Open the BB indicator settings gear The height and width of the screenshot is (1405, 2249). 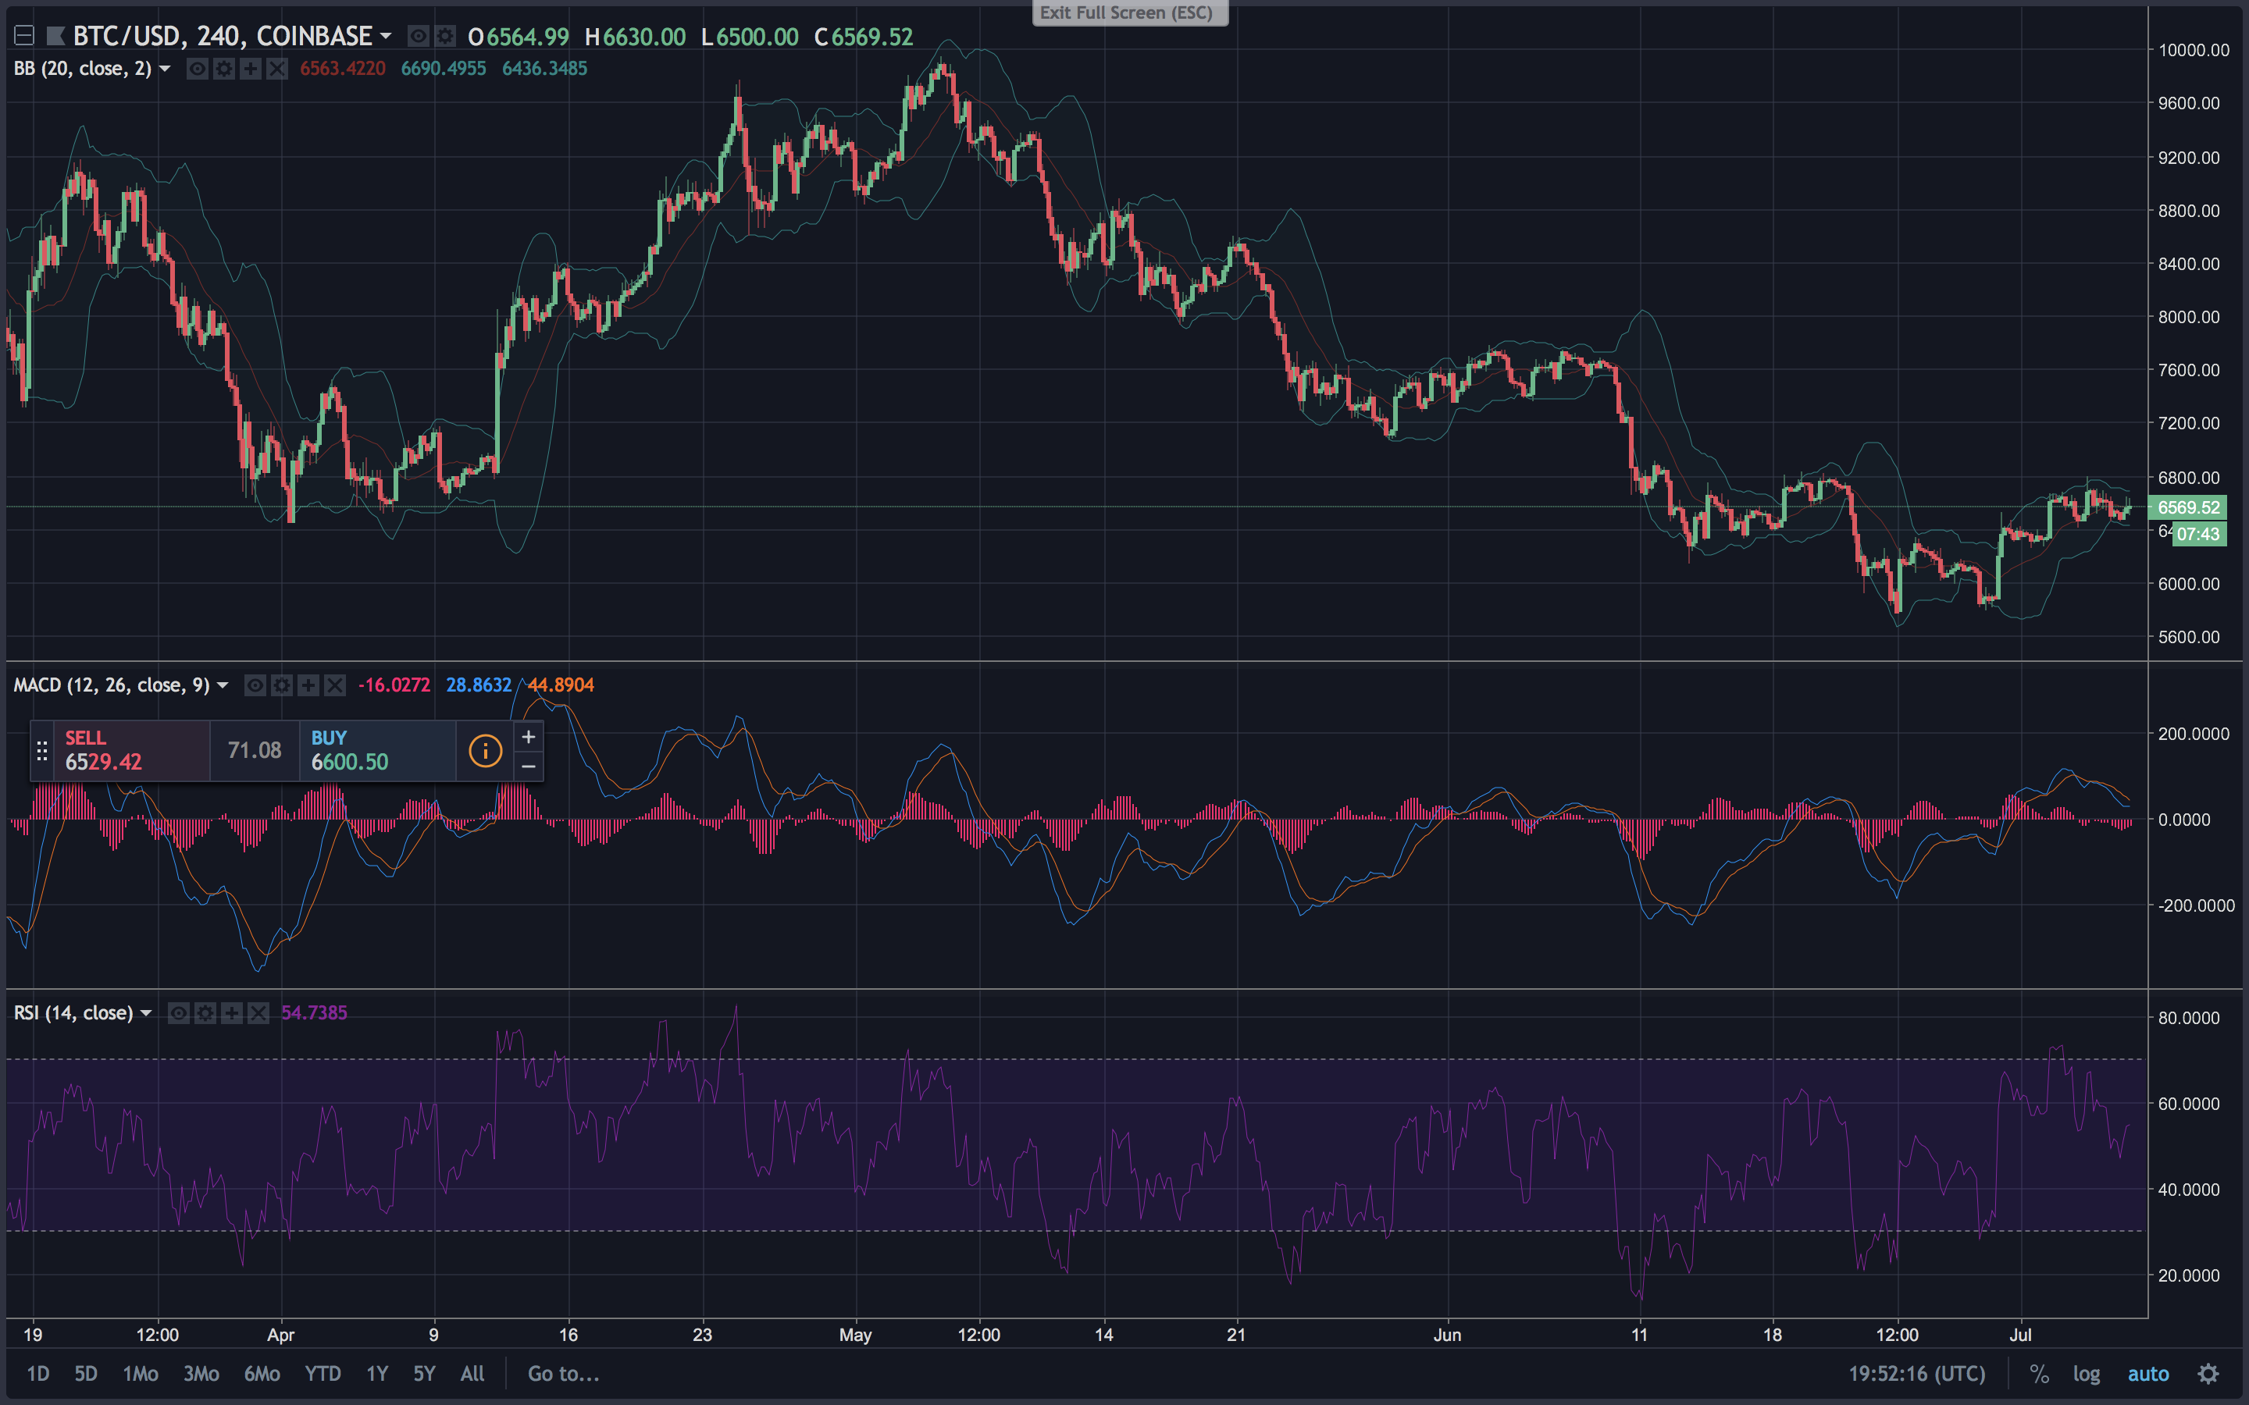click(223, 68)
